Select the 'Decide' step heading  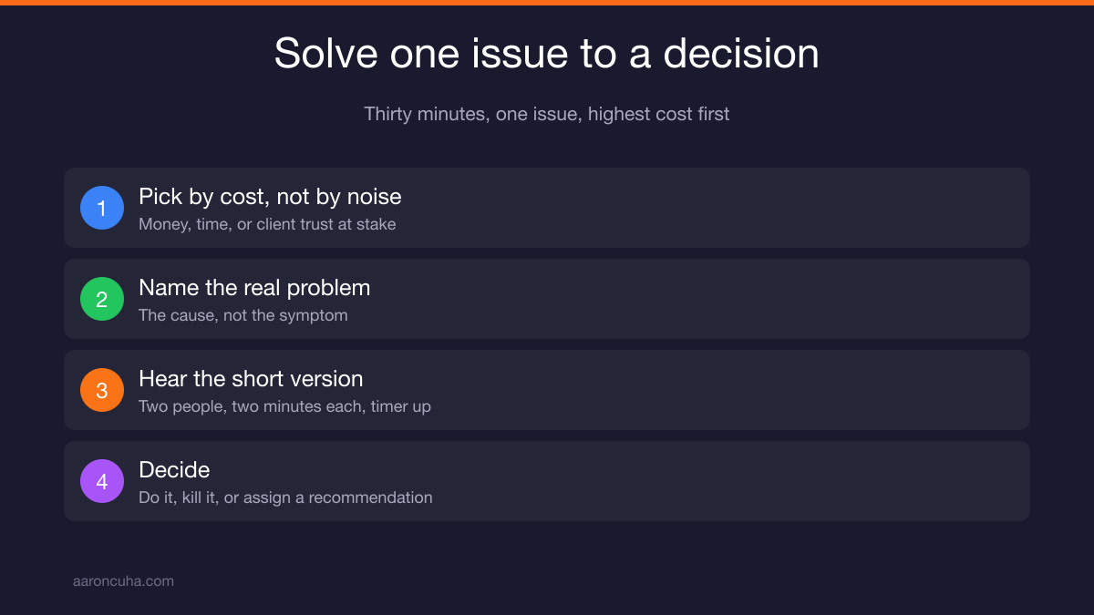coord(174,469)
